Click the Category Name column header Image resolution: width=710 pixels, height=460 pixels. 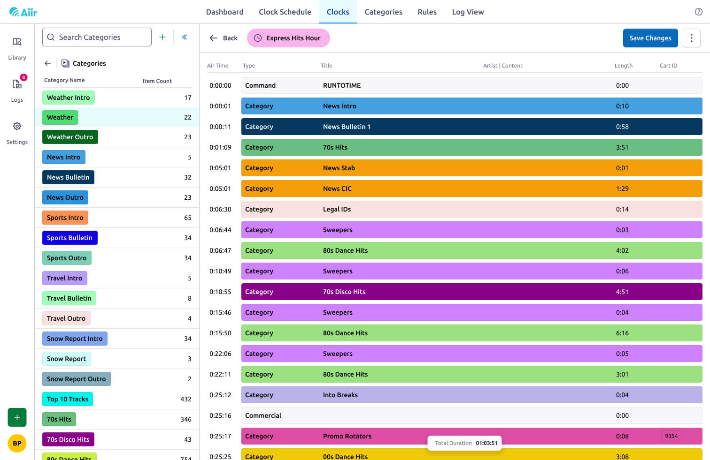click(x=64, y=80)
